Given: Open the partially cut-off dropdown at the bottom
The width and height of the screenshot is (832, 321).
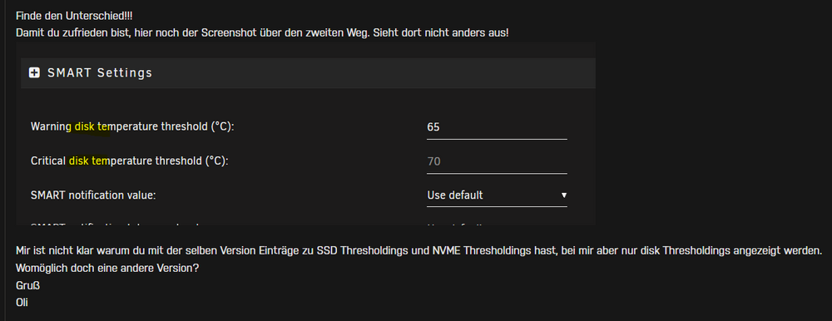Looking at the screenshot, I should pyautogui.click(x=497, y=225).
